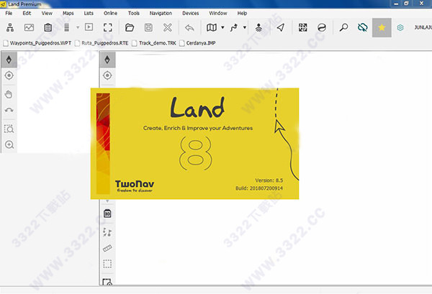Screen dimensions: 432x294
Task: Click the create route toolbar icon
Action: (234, 27)
